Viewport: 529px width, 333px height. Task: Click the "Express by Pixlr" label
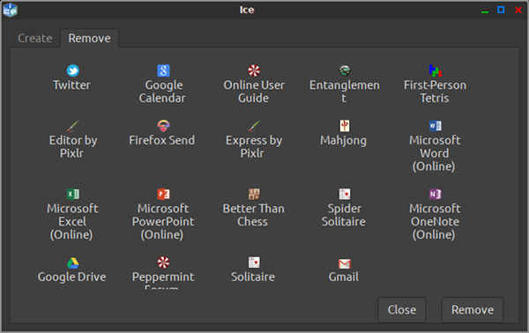254,146
